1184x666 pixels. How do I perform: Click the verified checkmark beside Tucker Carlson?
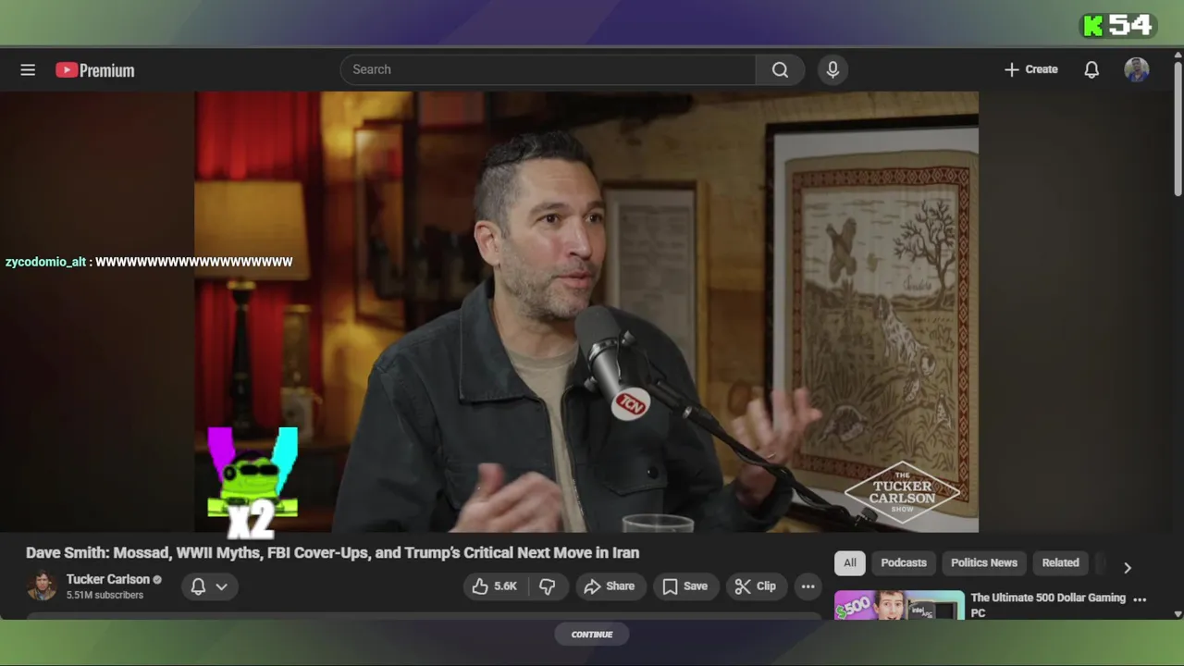pyautogui.click(x=157, y=580)
